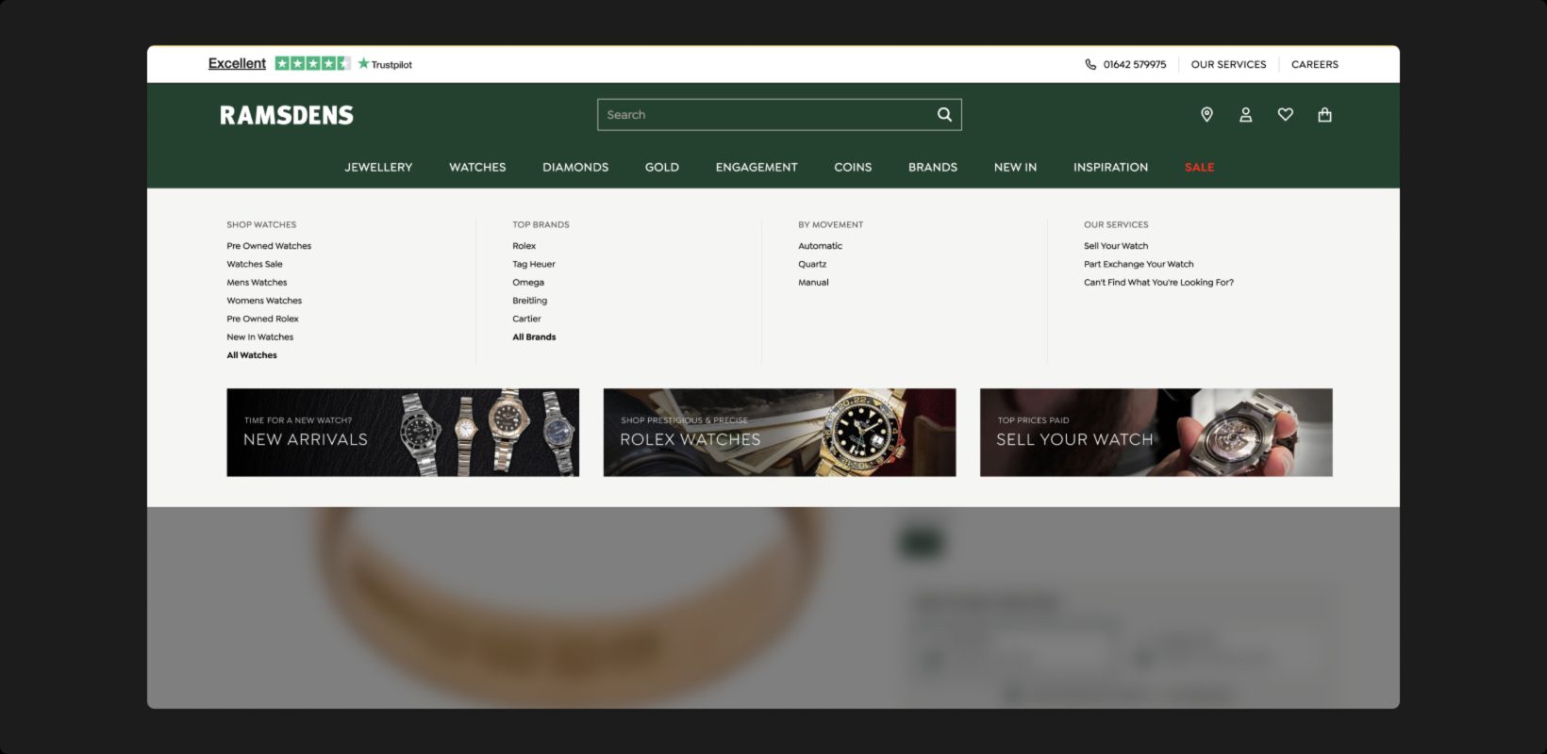Viewport: 1547px width, 754px height.
Task: Select the Omega brand
Action: tap(528, 283)
